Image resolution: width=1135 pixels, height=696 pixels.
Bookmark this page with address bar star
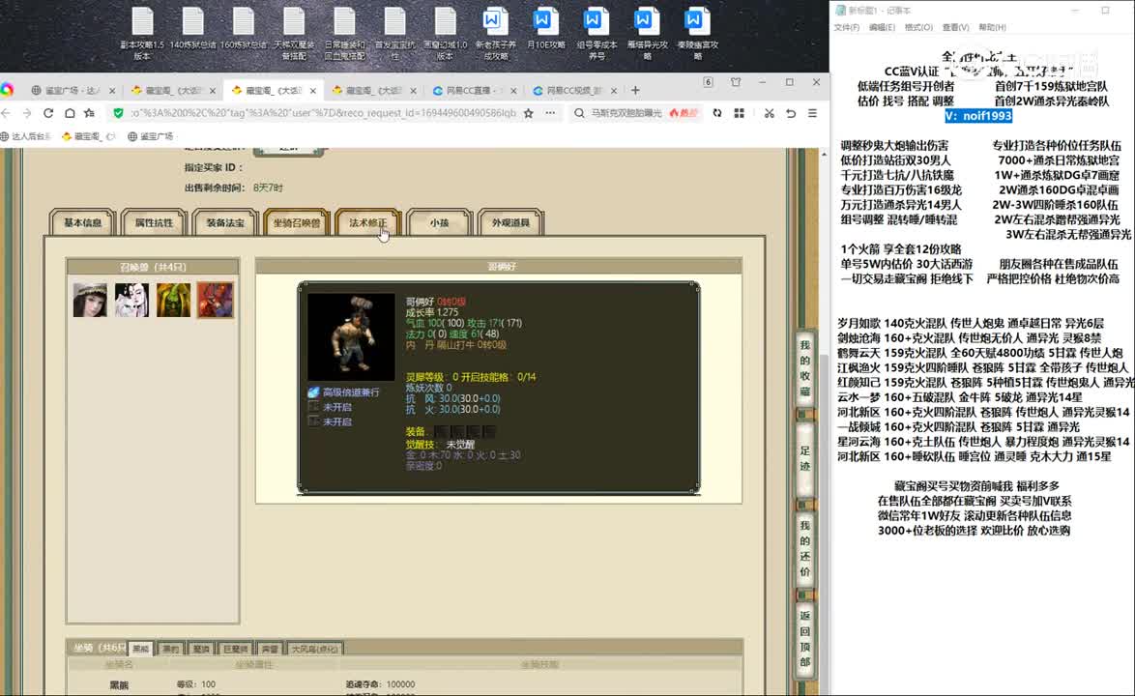point(529,113)
